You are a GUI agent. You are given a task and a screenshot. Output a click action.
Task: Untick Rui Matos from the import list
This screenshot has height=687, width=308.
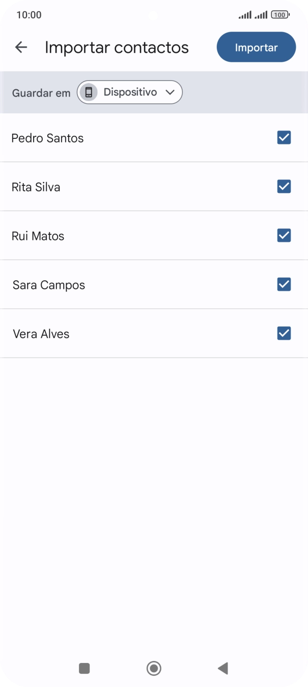click(x=284, y=235)
